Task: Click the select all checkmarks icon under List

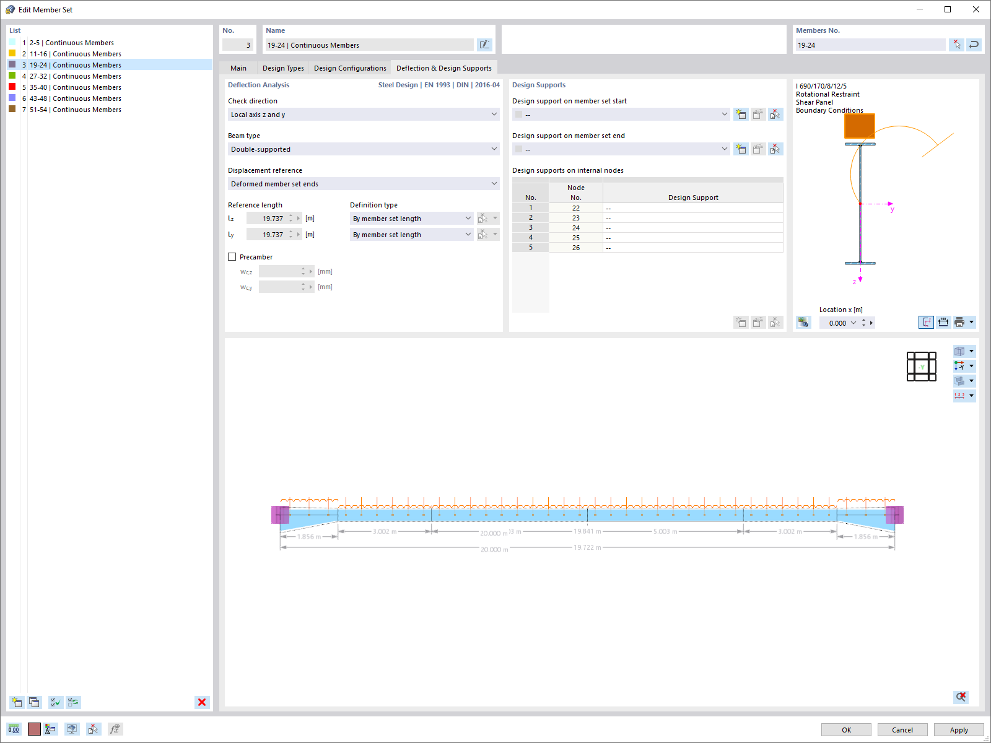Action: [x=56, y=702]
